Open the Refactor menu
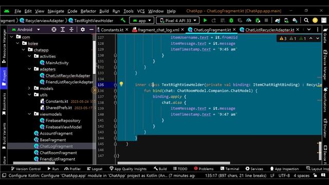Image resolution: width=329 pixels, height=185 pixels. [x=88, y=11]
